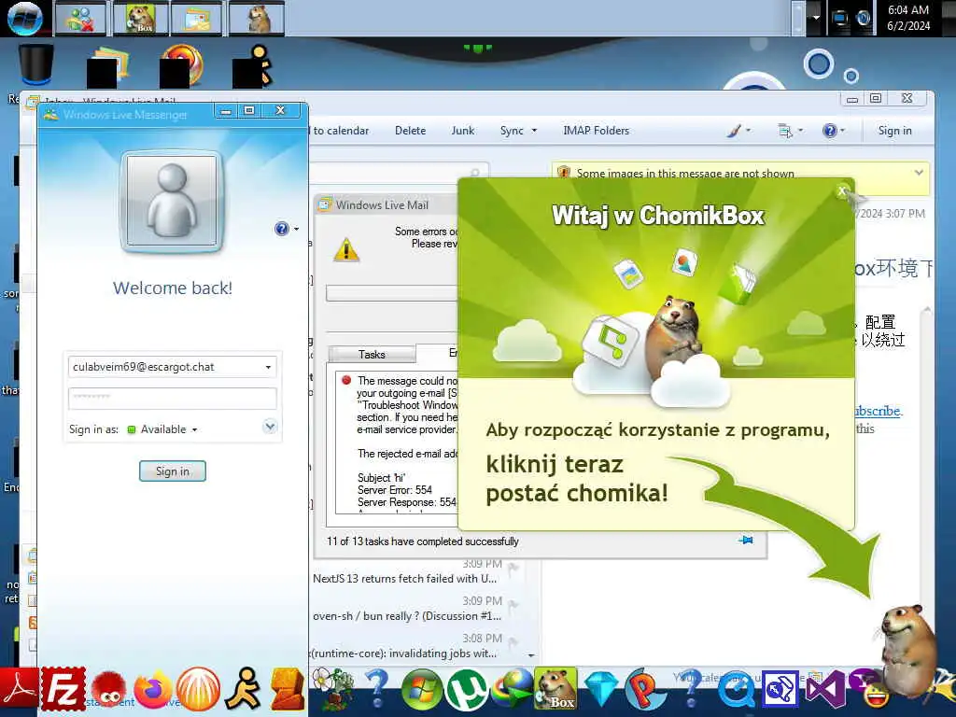Open the paintbrush colorizer menu

739,131
